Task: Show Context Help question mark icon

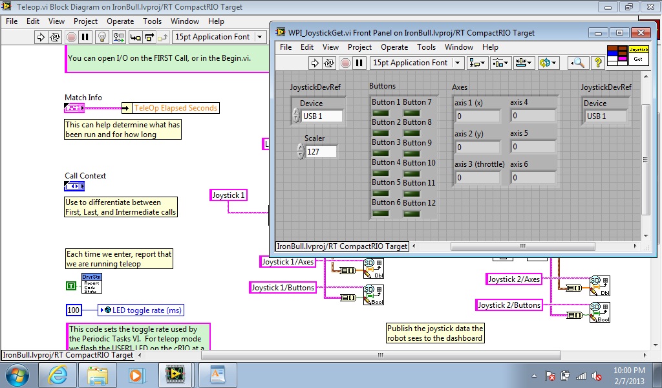Action: click(x=597, y=63)
